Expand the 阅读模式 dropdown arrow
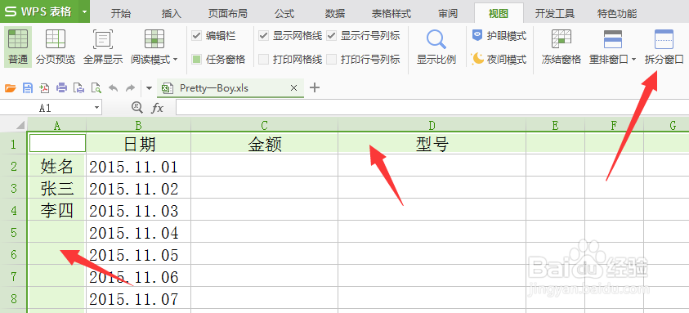 (176, 60)
